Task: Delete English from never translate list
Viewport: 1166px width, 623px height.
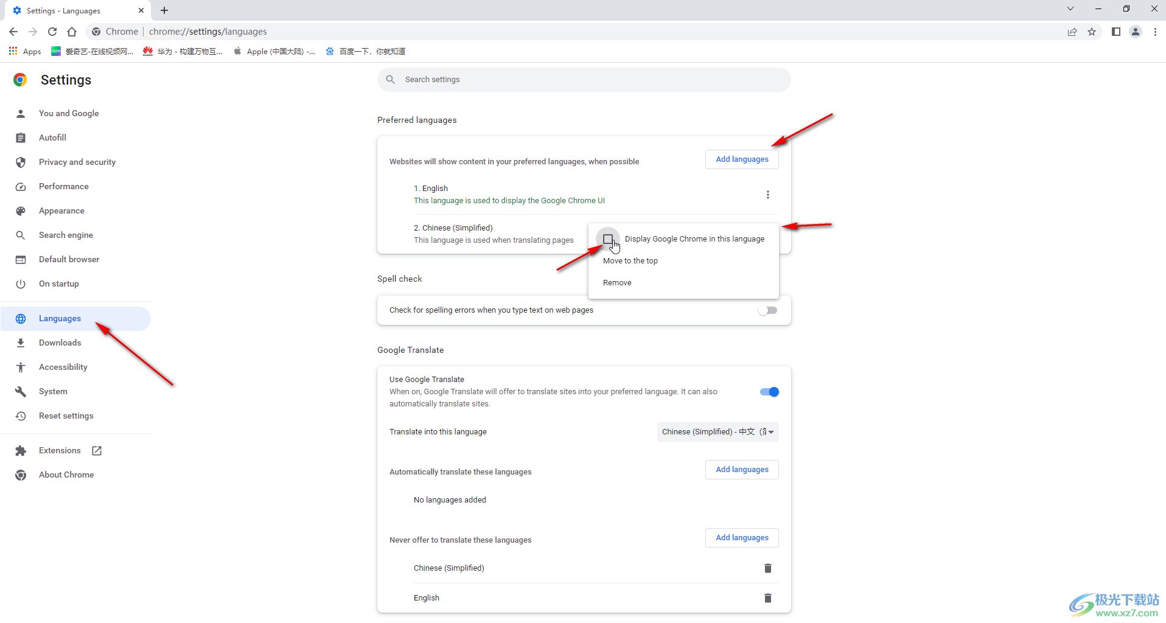Action: [768, 598]
